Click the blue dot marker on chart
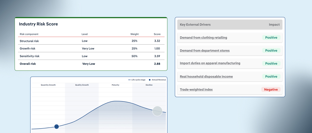The image size is (312, 133). [57, 127]
